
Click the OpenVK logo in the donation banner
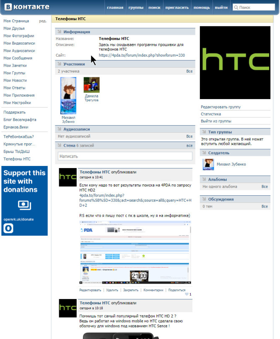[x=8, y=228]
